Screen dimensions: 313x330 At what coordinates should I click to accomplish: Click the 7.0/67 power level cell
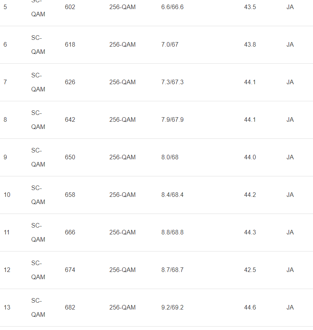pos(170,45)
